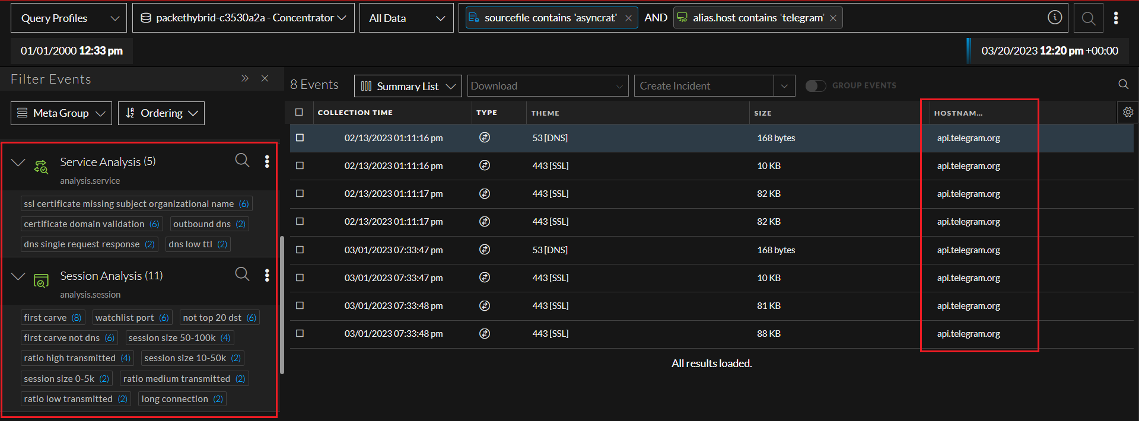
Task: Close the Filter Events panel
Action: (265, 79)
